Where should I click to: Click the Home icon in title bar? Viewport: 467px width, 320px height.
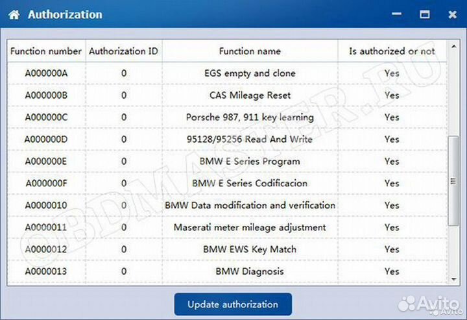pyautogui.click(x=14, y=14)
